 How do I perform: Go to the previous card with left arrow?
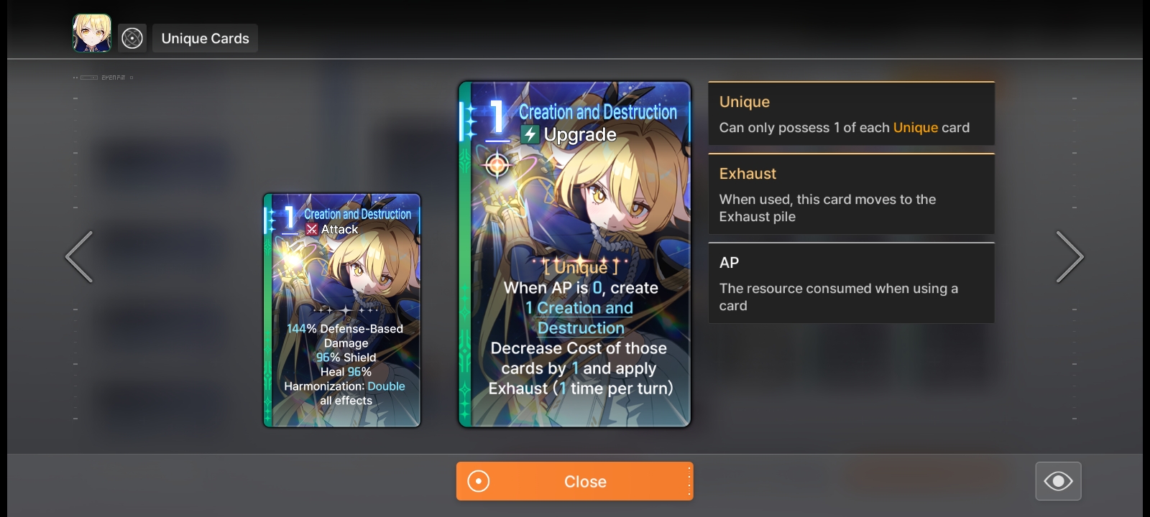point(79,256)
